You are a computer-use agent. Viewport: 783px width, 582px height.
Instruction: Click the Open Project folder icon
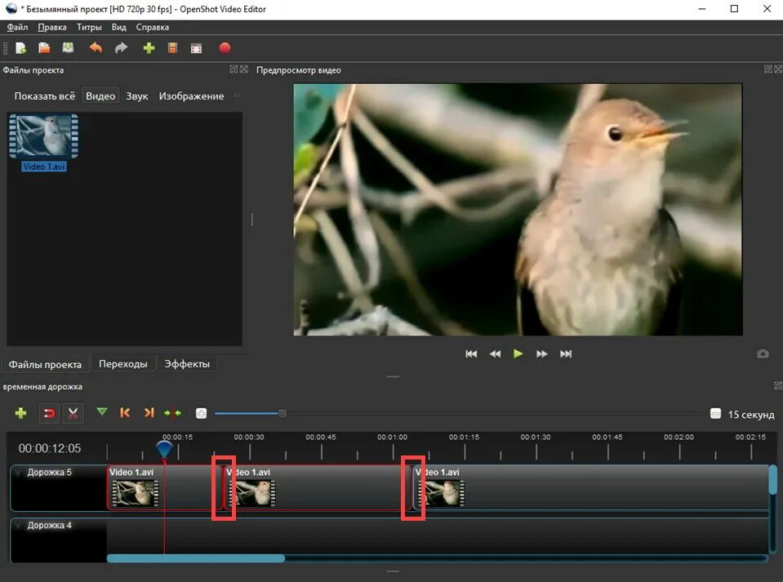(x=44, y=48)
